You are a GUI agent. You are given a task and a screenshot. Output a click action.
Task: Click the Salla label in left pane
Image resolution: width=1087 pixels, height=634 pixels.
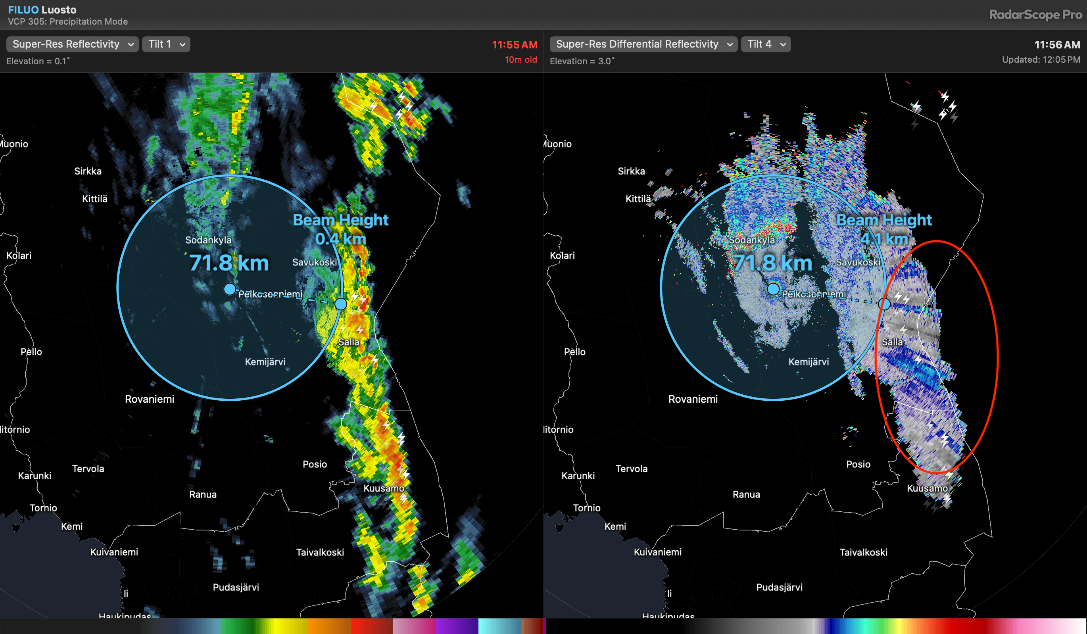click(x=349, y=342)
